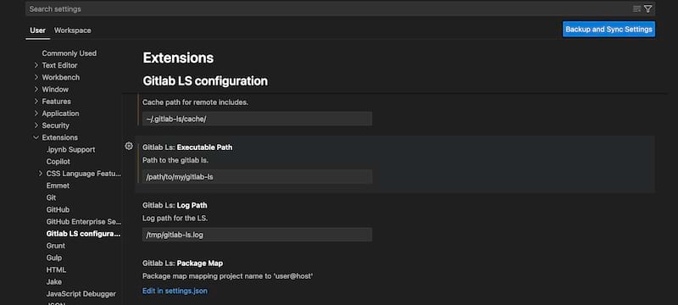Expand the Text Editor section chevron
The height and width of the screenshot is (305, 678).
click(x=36, y=65)
